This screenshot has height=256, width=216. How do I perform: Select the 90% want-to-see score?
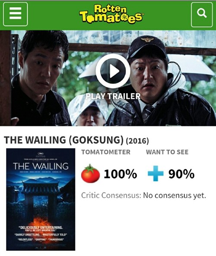[x=181, y=174]
